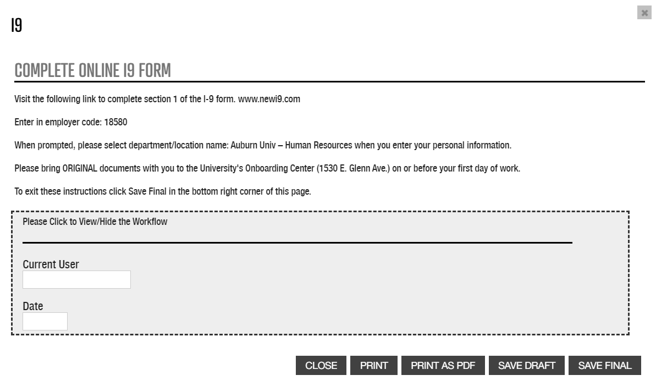Select the Complete Online I9 Form heading

(92, 70)
